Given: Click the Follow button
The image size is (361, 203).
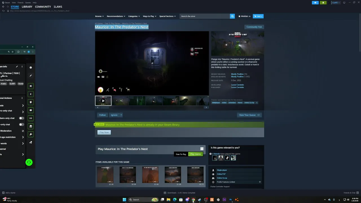Looking at the screenshot, I should coord(102,115).
